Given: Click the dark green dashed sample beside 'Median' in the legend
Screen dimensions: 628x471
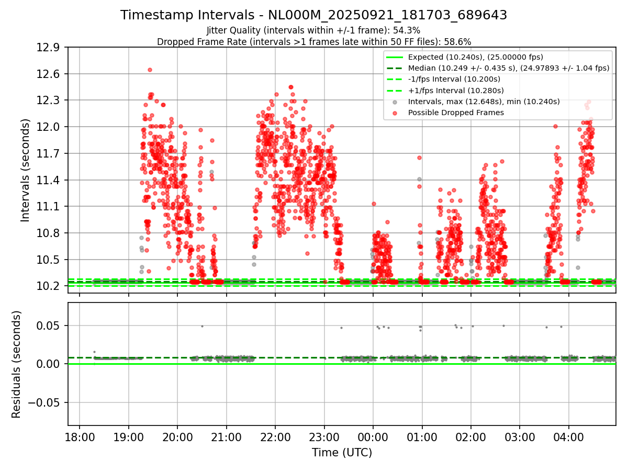Looking at the screenshot, I should tap(395, 68).
